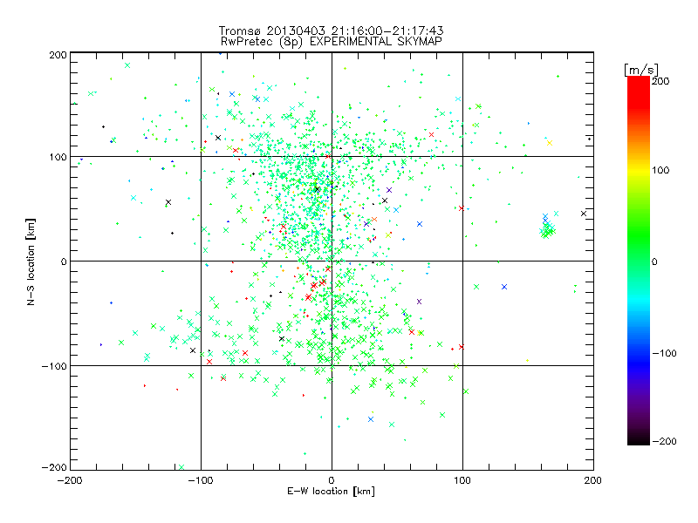
Task: Click the black X marker at the plot's far right edge
Action: 584,214
